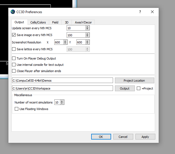Enable Use internal console for text output
The height and width of the screenshot is (154, 175).
(14, 65)
